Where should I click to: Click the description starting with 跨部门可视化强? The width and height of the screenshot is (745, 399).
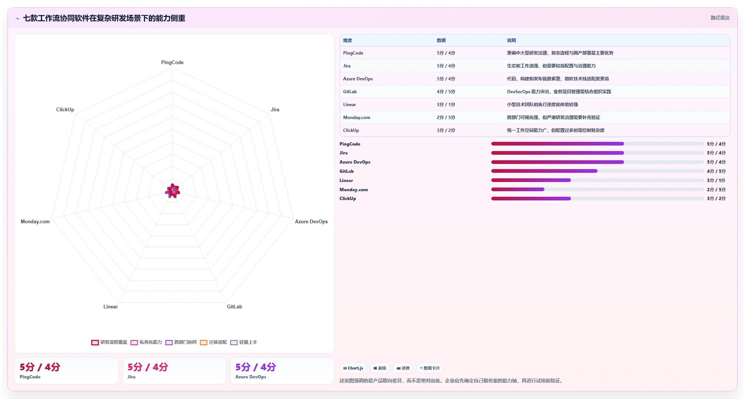point(553,118)
